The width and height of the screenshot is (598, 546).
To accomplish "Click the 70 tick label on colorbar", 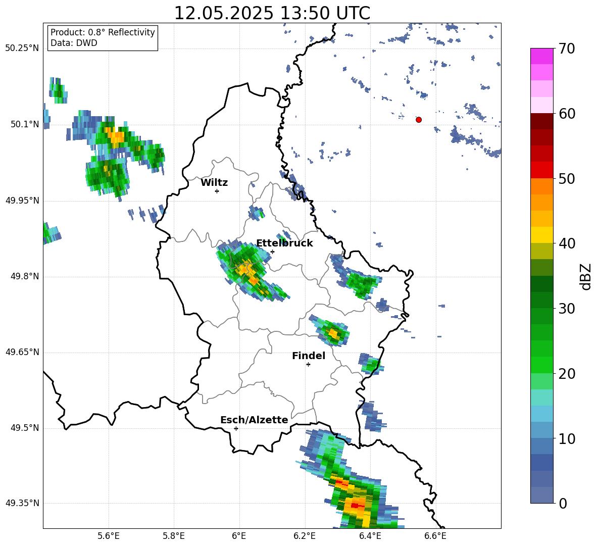I will pos(567,49).
